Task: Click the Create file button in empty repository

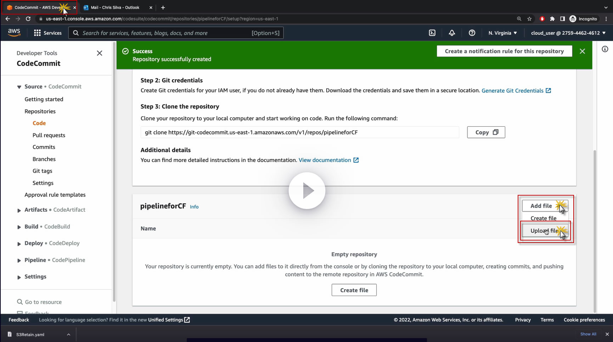Action: [354, 290]
